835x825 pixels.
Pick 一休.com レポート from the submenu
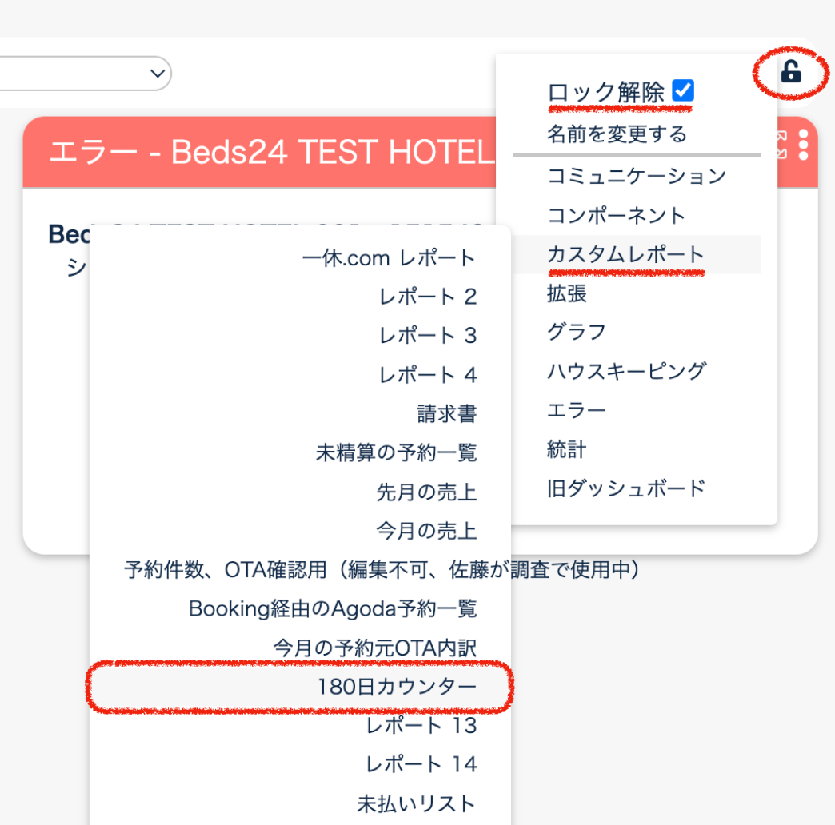[x=389, y=258]
